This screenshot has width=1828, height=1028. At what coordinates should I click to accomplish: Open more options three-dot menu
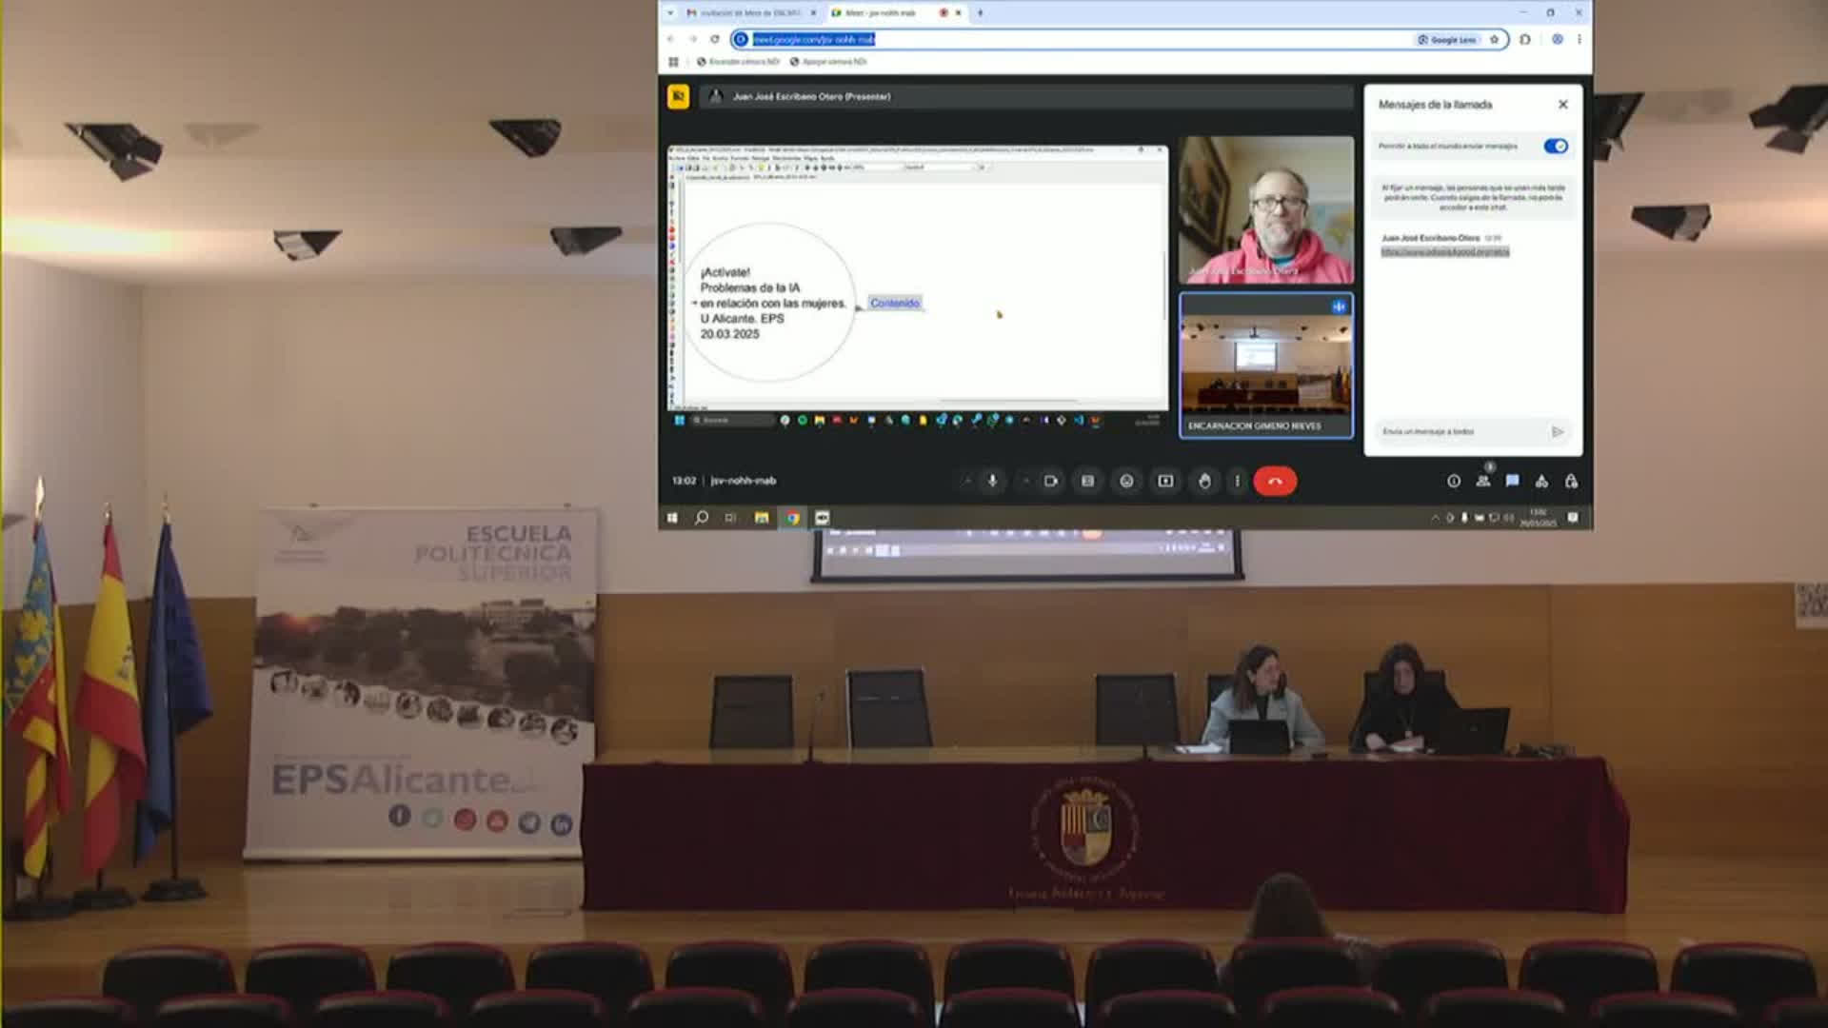click(x=1237, y=481)
